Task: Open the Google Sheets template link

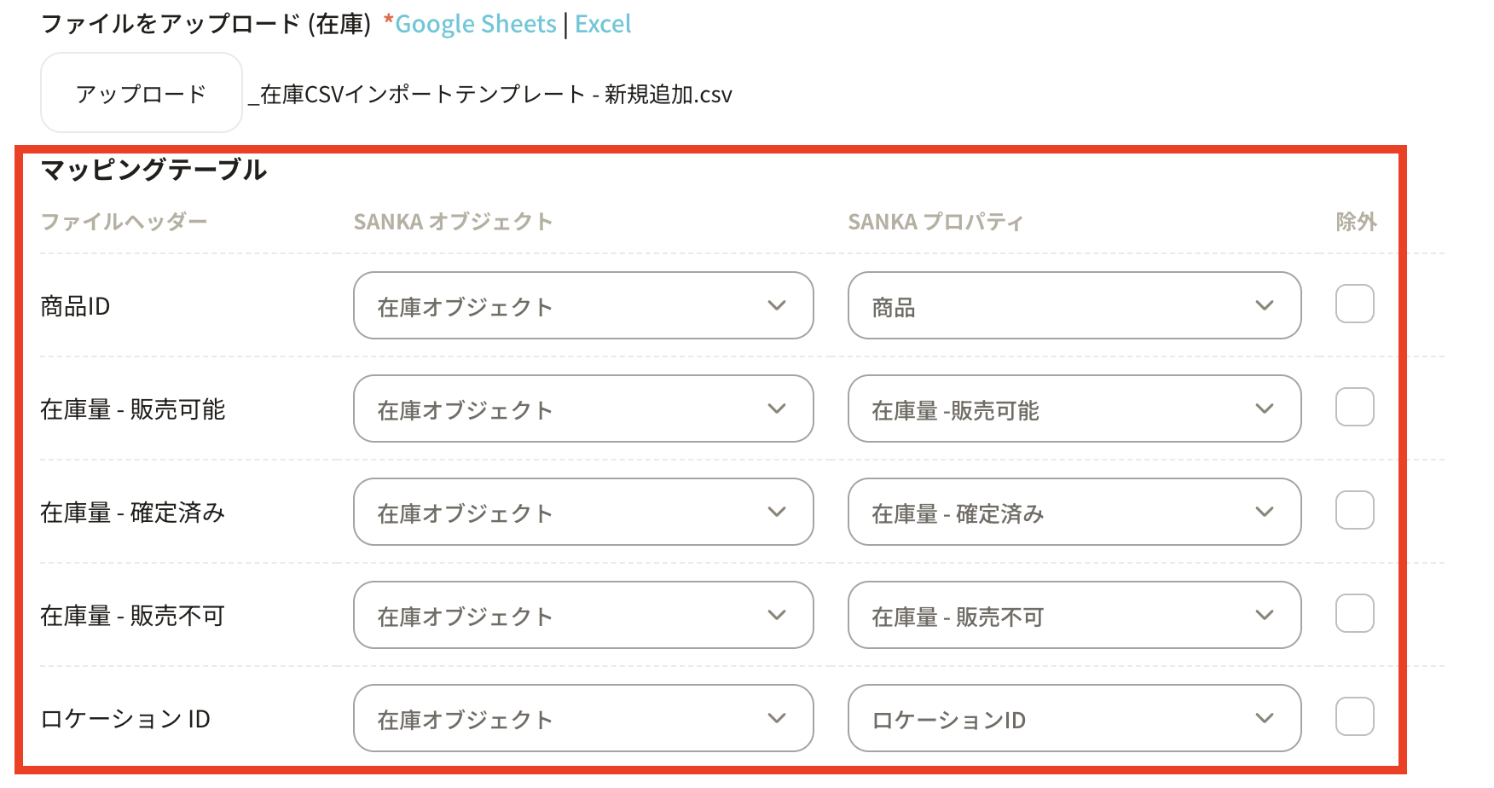Action: point(475,24)
